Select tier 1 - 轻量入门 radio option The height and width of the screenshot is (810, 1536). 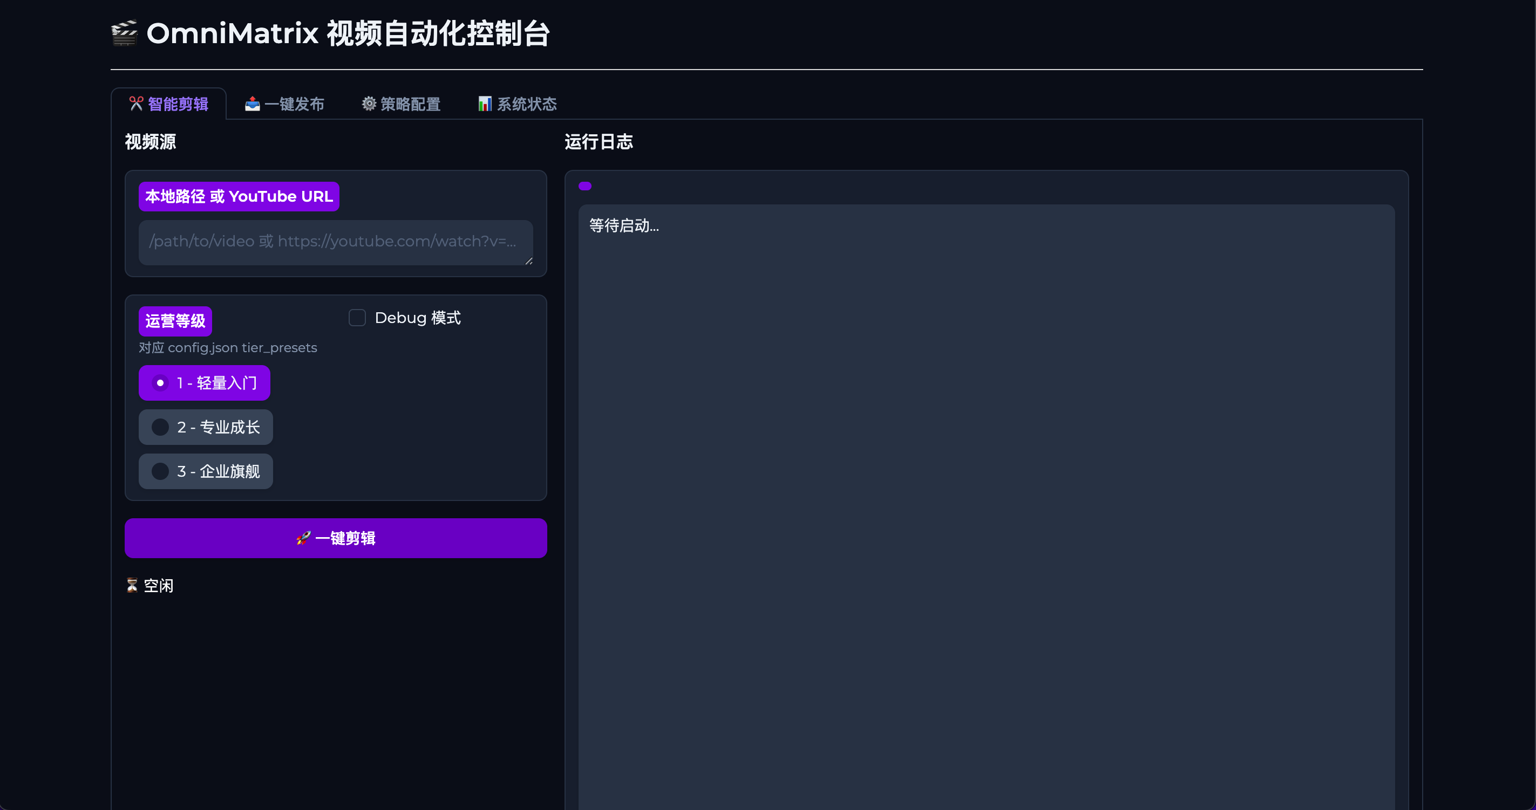coord(205,383)
